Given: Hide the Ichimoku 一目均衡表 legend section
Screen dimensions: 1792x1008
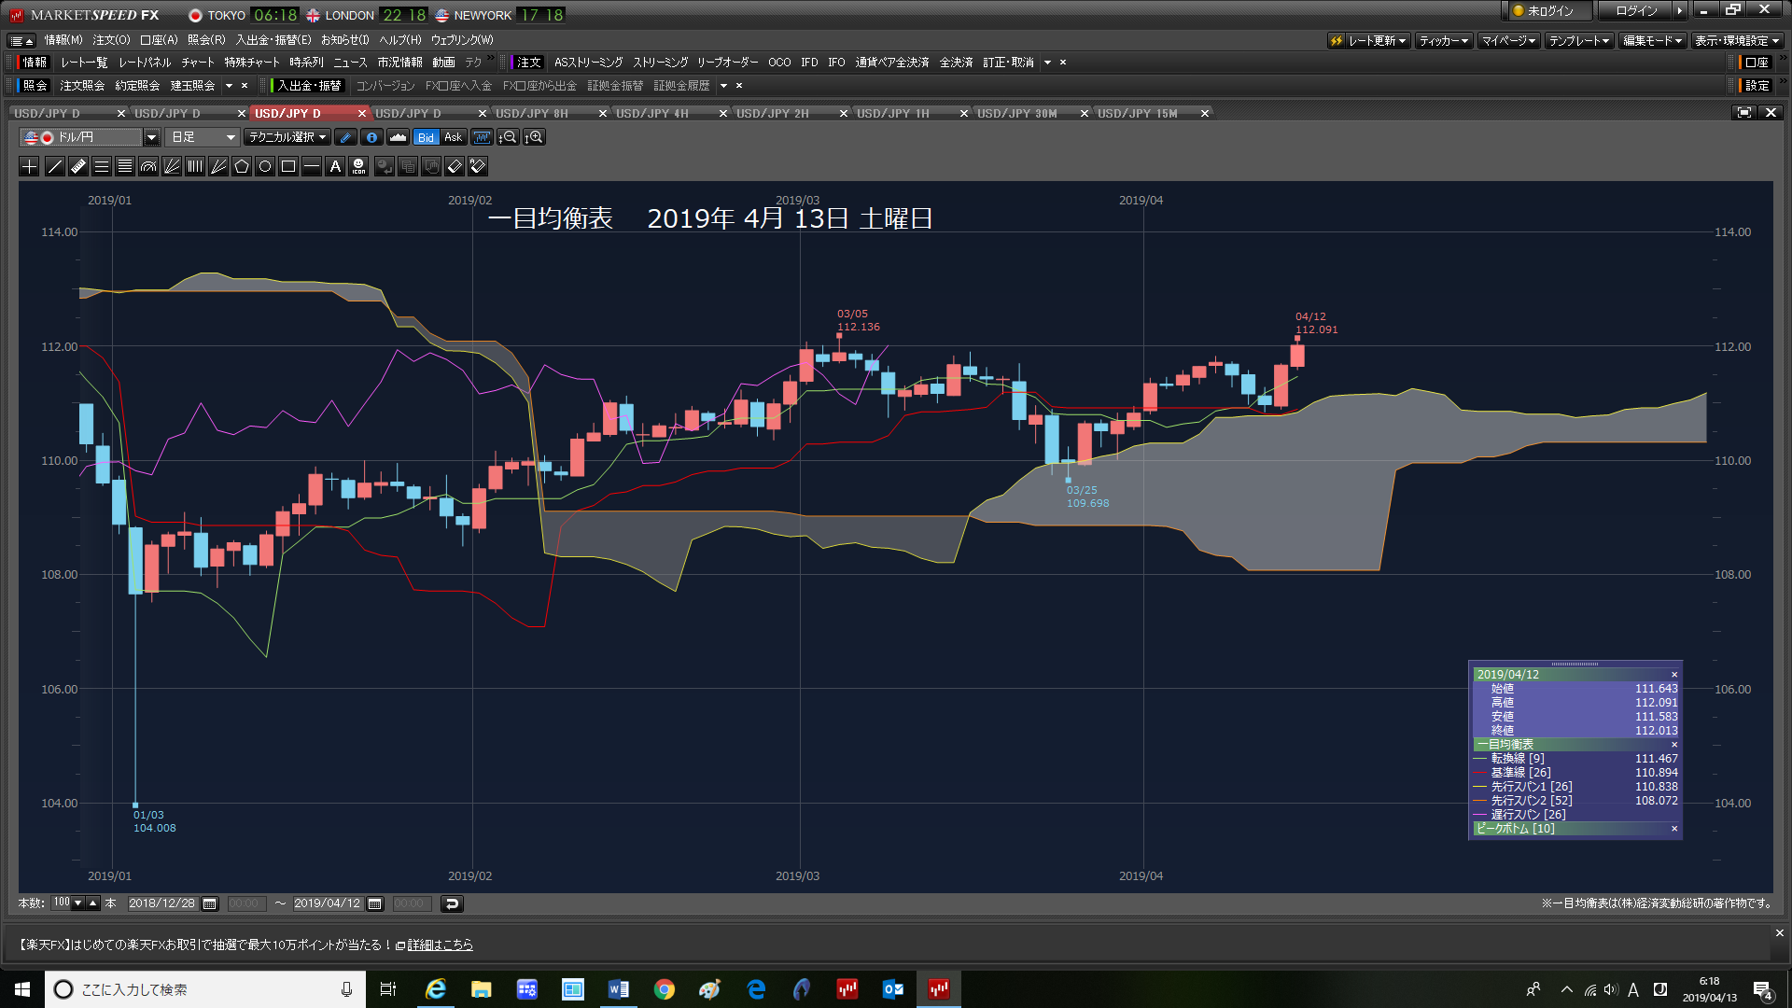Looking at the screenshot, I should [1674, 745].
